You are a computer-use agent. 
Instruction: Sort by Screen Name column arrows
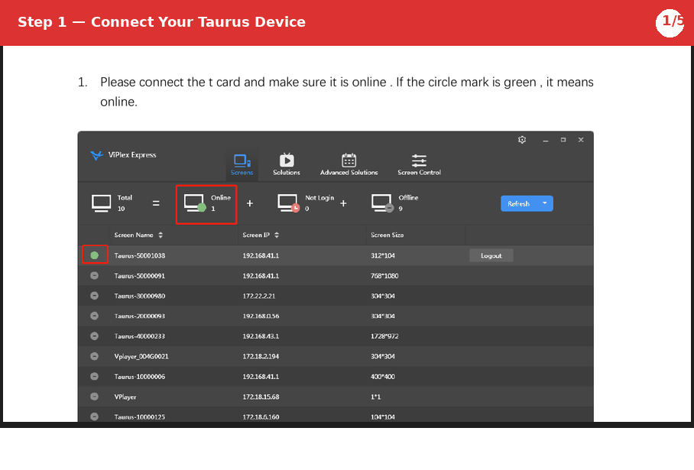coord(161,235)
